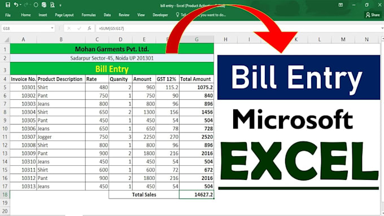Select column E header

[x=144, y=39]
